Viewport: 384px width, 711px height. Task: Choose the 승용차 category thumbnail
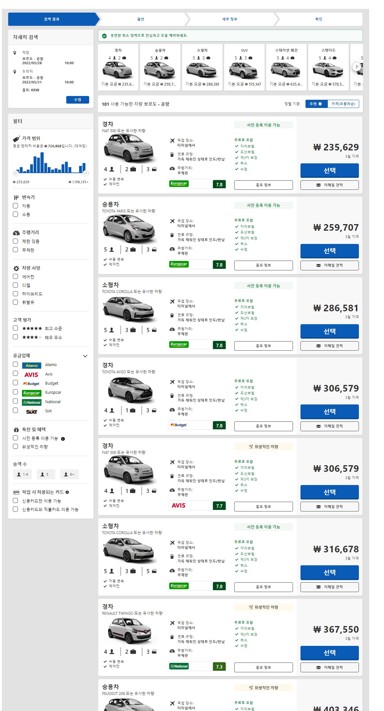pyautogui.click(x=160, y=67)
